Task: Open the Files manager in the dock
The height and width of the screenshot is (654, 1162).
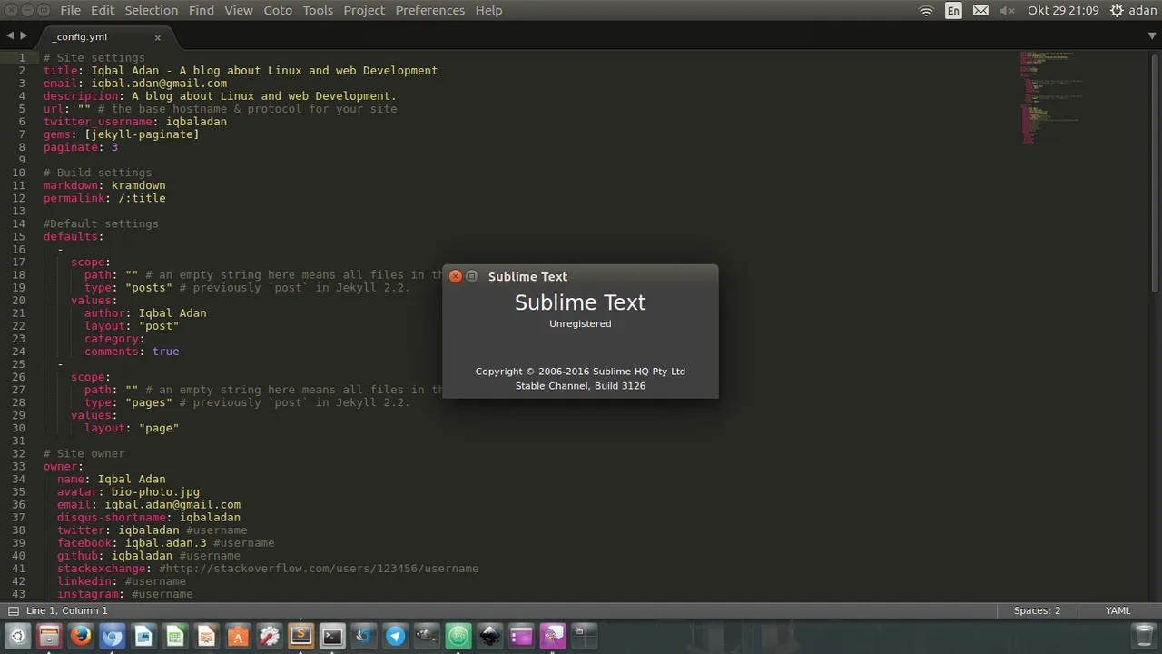Action: (49, 636)
